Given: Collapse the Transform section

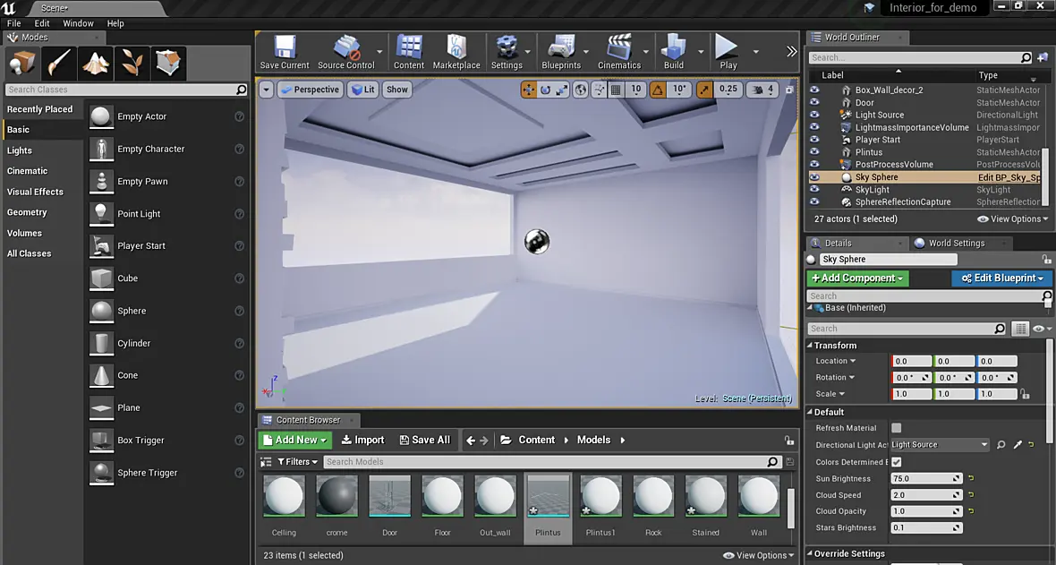Looking at the screenshot, I should pos(810,346).
